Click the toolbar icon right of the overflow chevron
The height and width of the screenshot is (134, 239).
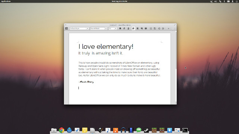click(x=173, y=28)
